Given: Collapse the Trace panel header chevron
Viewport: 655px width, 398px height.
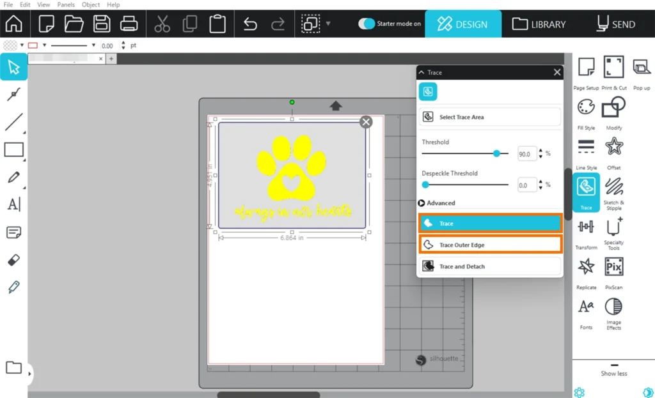Looking at the screenshot, I should (422, 73).
